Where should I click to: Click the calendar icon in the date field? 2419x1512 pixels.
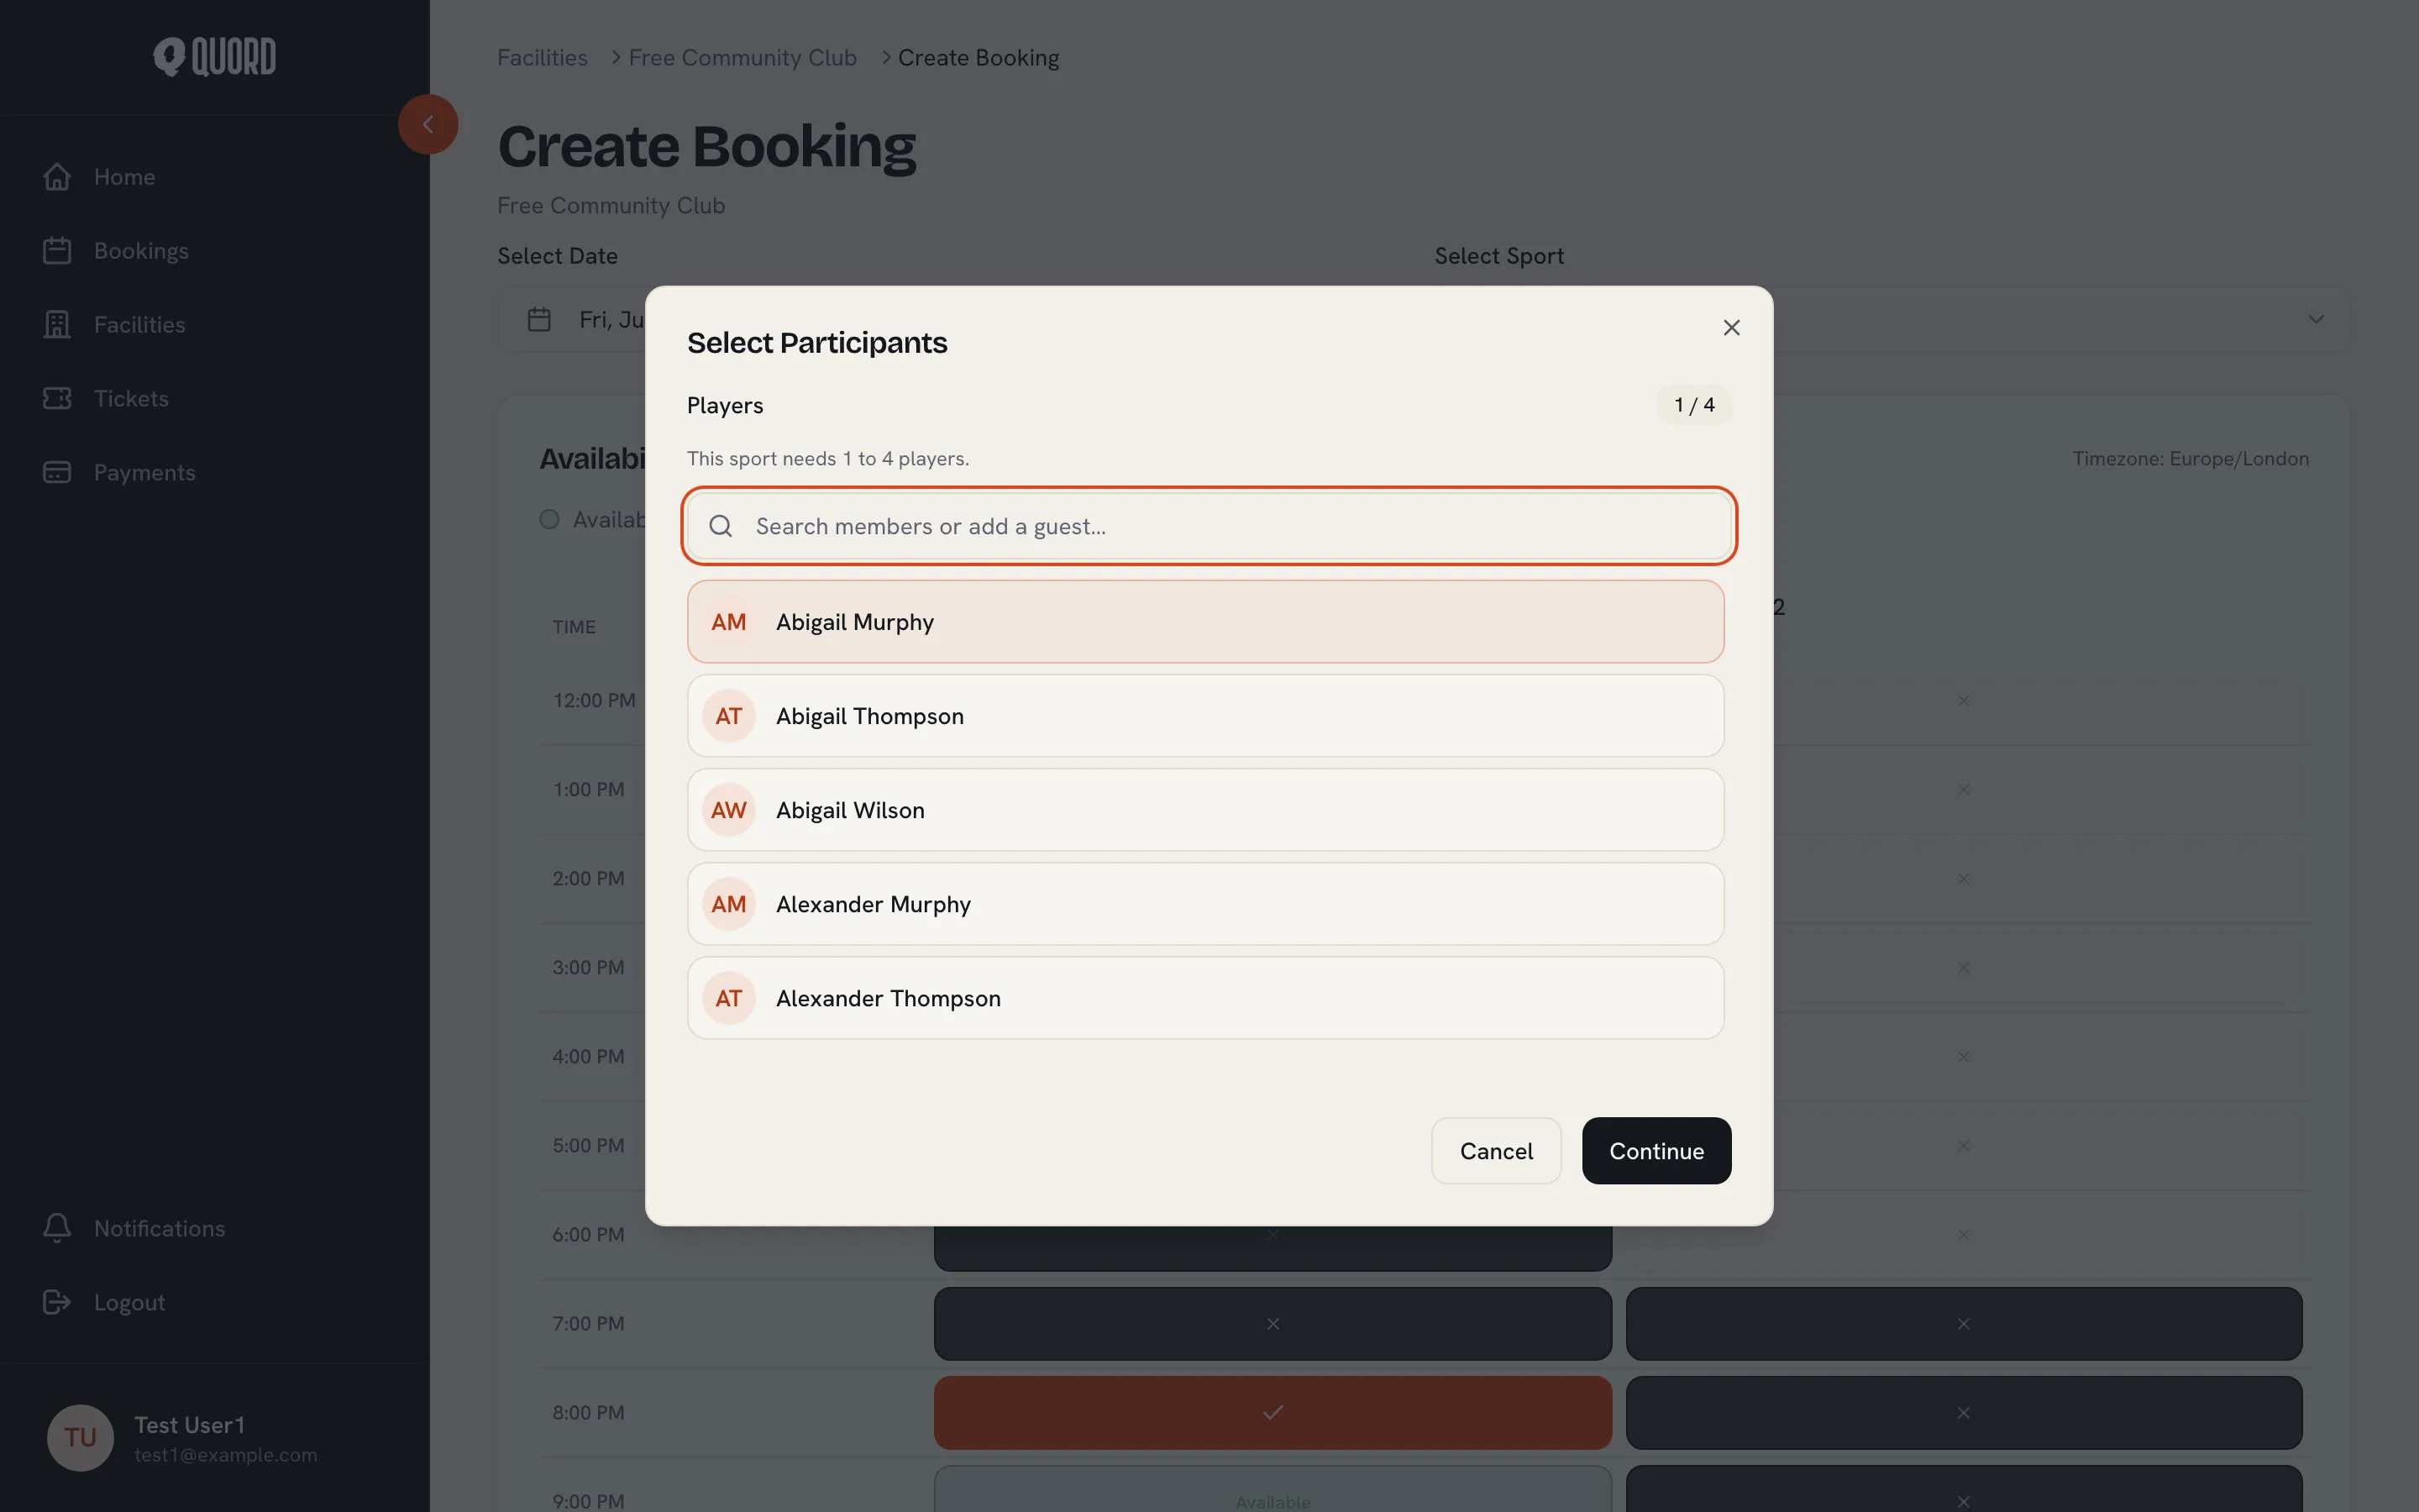pos(538,320)
